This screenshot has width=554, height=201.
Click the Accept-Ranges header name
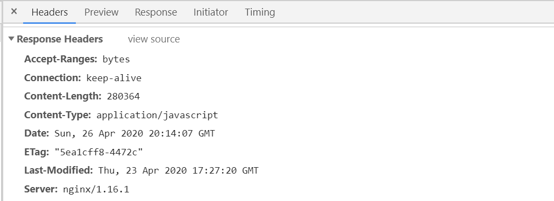(x=61, y=59)
